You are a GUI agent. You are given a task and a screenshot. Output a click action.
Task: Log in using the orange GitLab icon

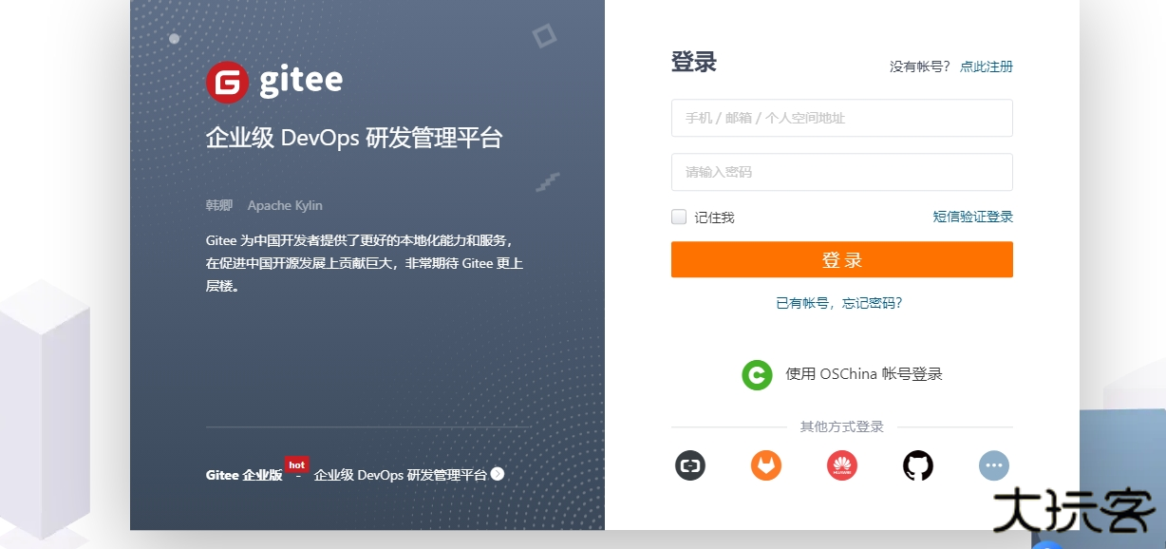(766, 465)
